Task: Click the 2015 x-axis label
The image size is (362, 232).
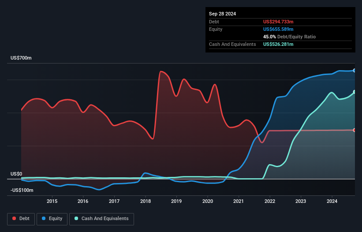Action: pos(52,201)
